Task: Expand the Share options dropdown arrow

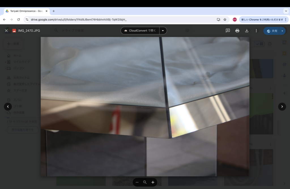Action: [282, 31]
